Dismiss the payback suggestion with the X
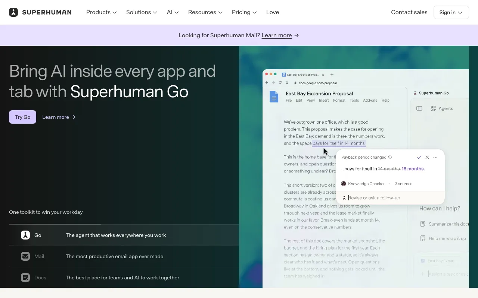This screenshot has height=298, width=478. (x=427, y=157)
